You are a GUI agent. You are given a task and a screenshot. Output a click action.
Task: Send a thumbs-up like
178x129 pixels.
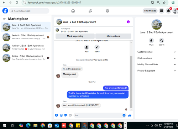130,115
